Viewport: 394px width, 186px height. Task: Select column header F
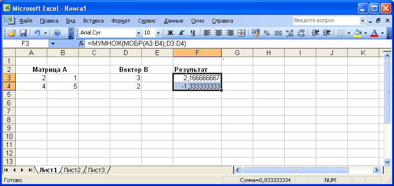[x=197, y=53]
